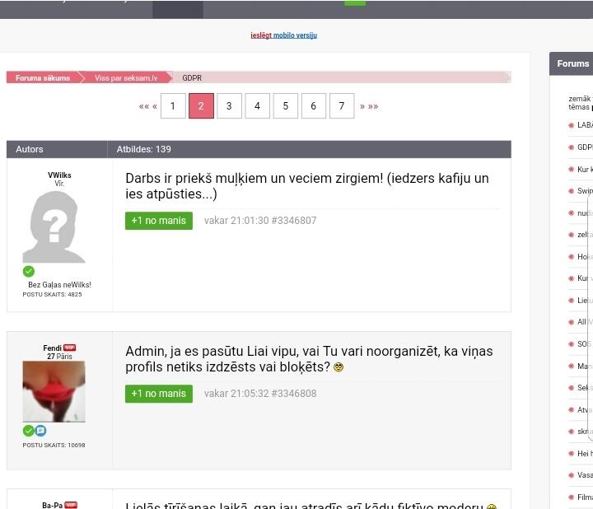Click green verified checkmark under Fendi avatar
Image resolution: width=593 pixels, height=509 pixels.
tap(29, 431)
